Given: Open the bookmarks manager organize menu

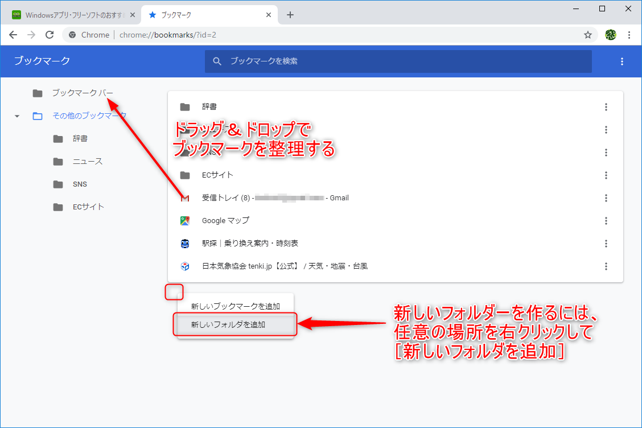Looking at the screenshot, I should coord(622,61).
